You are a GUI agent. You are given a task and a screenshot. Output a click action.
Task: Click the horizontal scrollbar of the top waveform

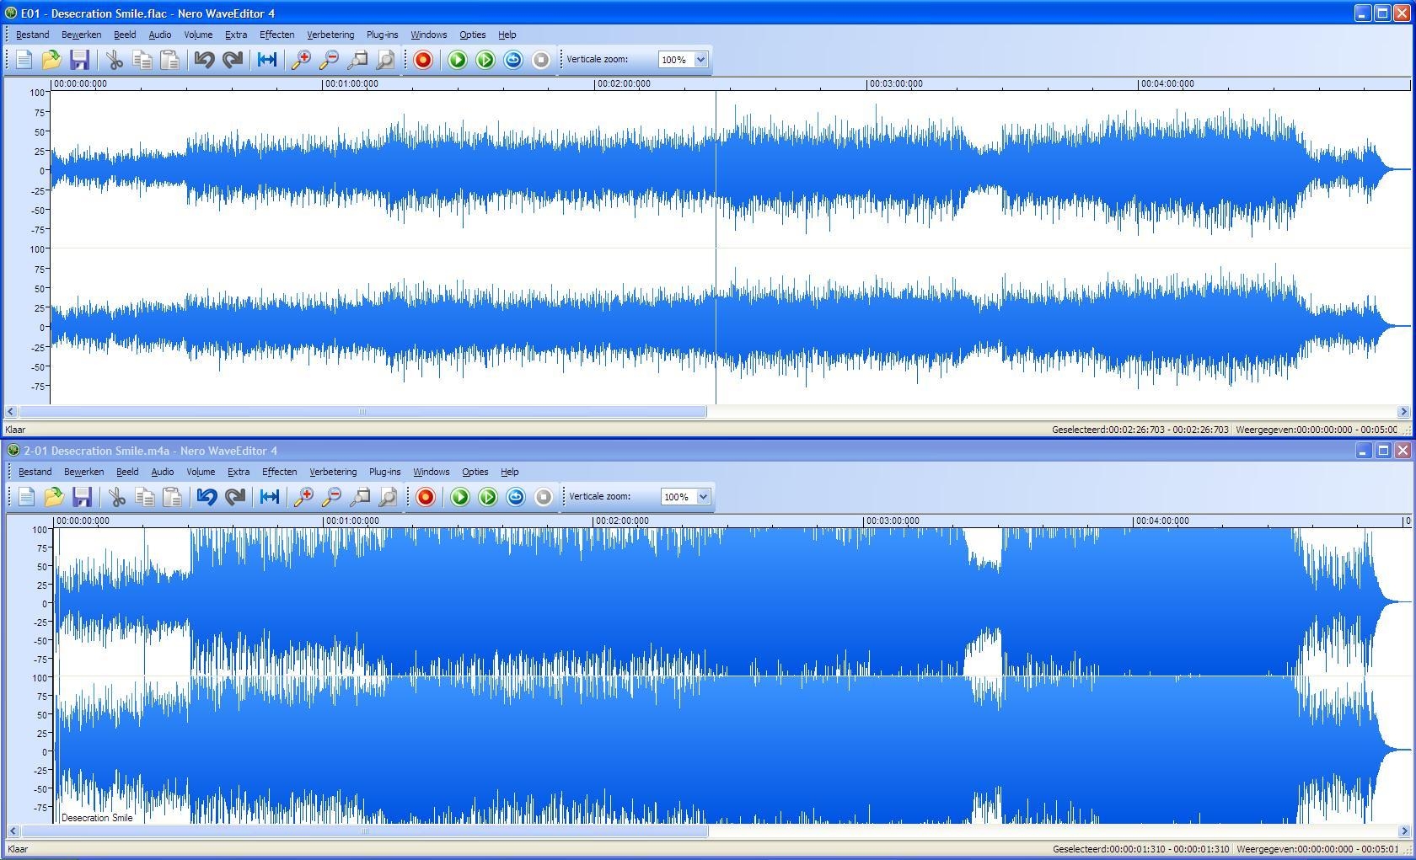[x=362, y=412]
